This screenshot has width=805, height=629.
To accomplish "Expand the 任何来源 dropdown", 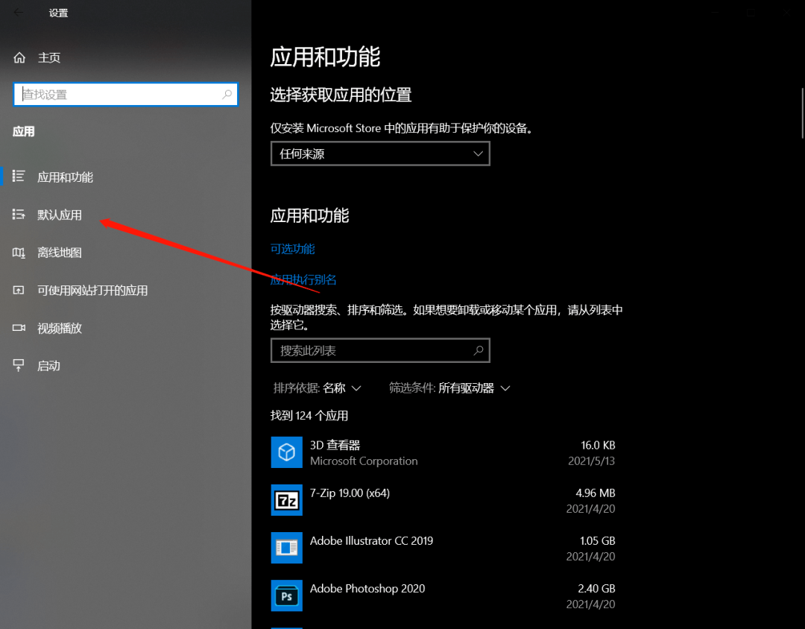I will tap(380, 154).
